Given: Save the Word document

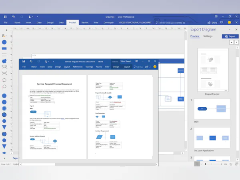Looking at the screenshot, I should tap(24, 61).
